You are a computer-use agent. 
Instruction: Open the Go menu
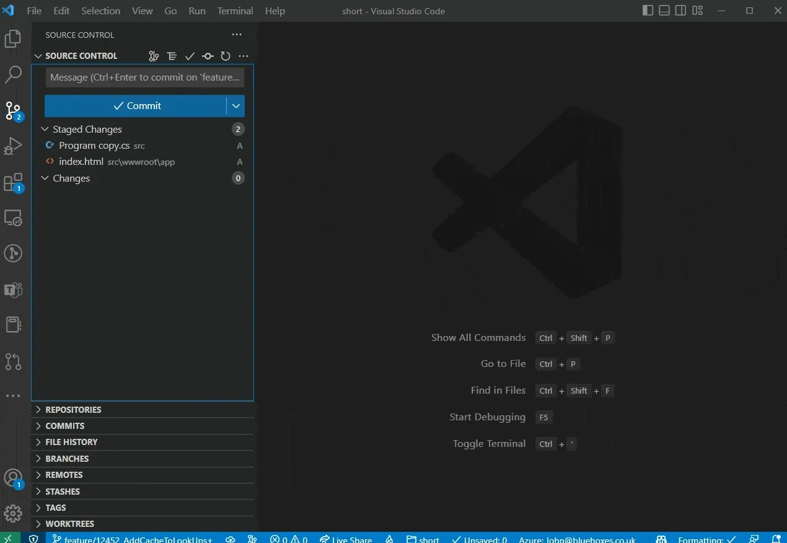tap(170, 11)
